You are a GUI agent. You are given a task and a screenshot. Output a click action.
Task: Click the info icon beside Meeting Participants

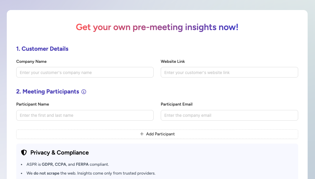click(x=84, y=92)
